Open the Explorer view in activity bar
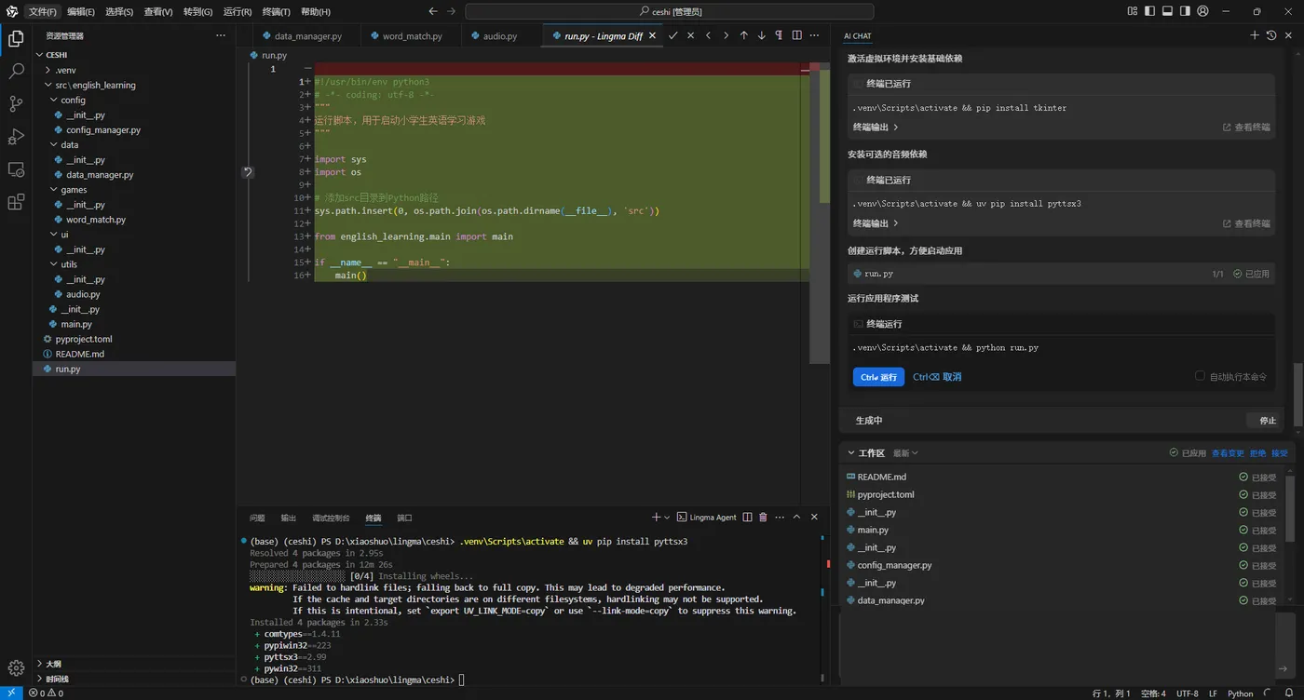 pos(16,38)
